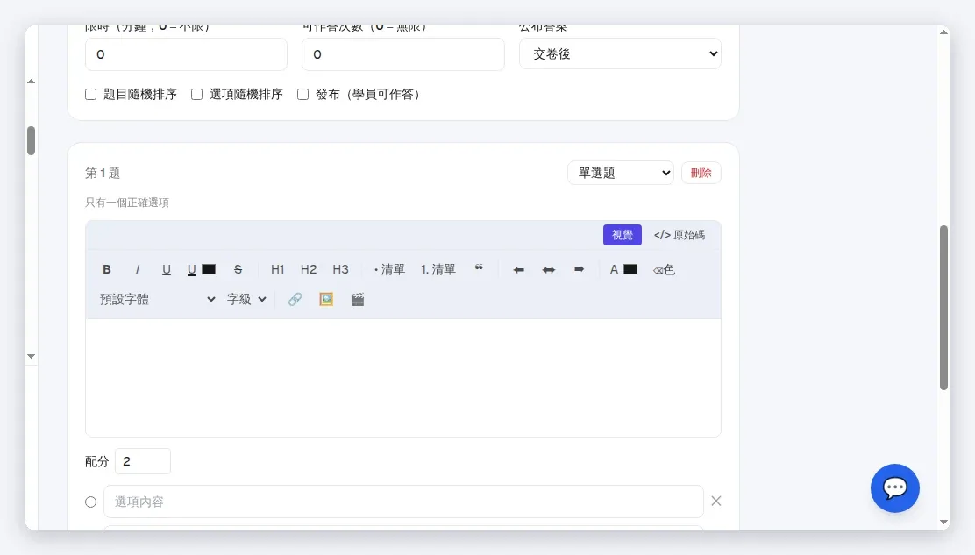
Task: Apply strikethrough formatting
Action: pos(238,269)
